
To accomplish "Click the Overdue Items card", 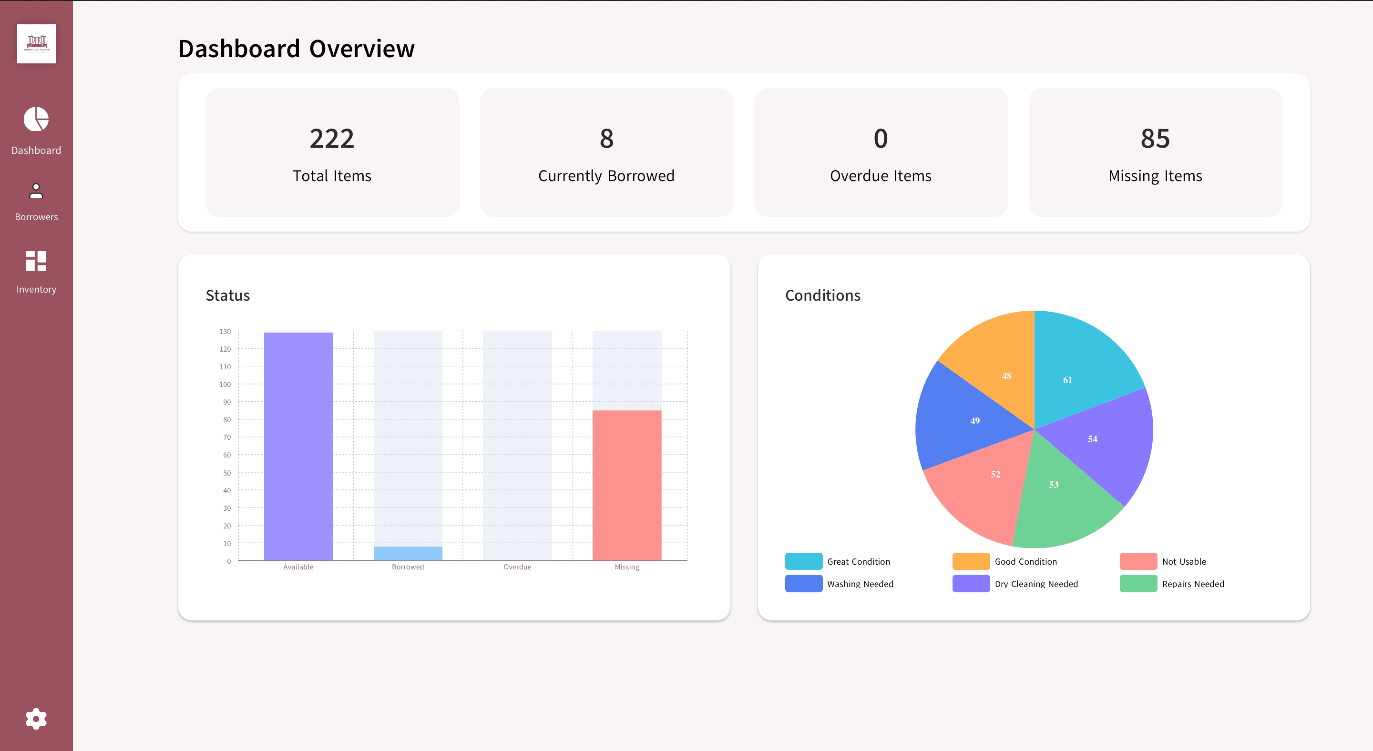I will point(881,152).
